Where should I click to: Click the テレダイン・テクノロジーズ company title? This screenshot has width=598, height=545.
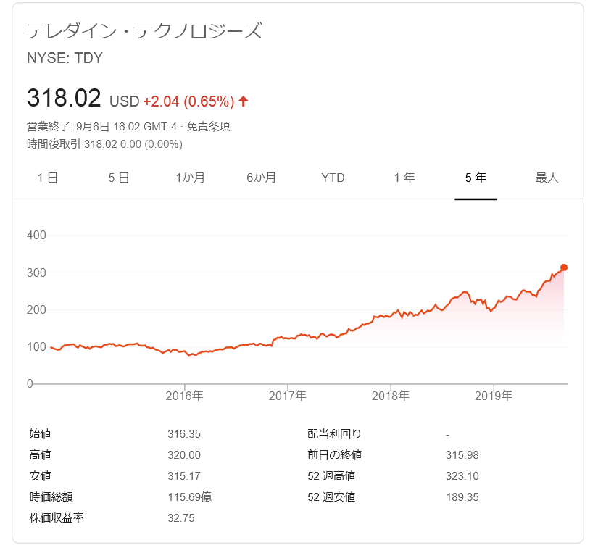pos(144,31)
